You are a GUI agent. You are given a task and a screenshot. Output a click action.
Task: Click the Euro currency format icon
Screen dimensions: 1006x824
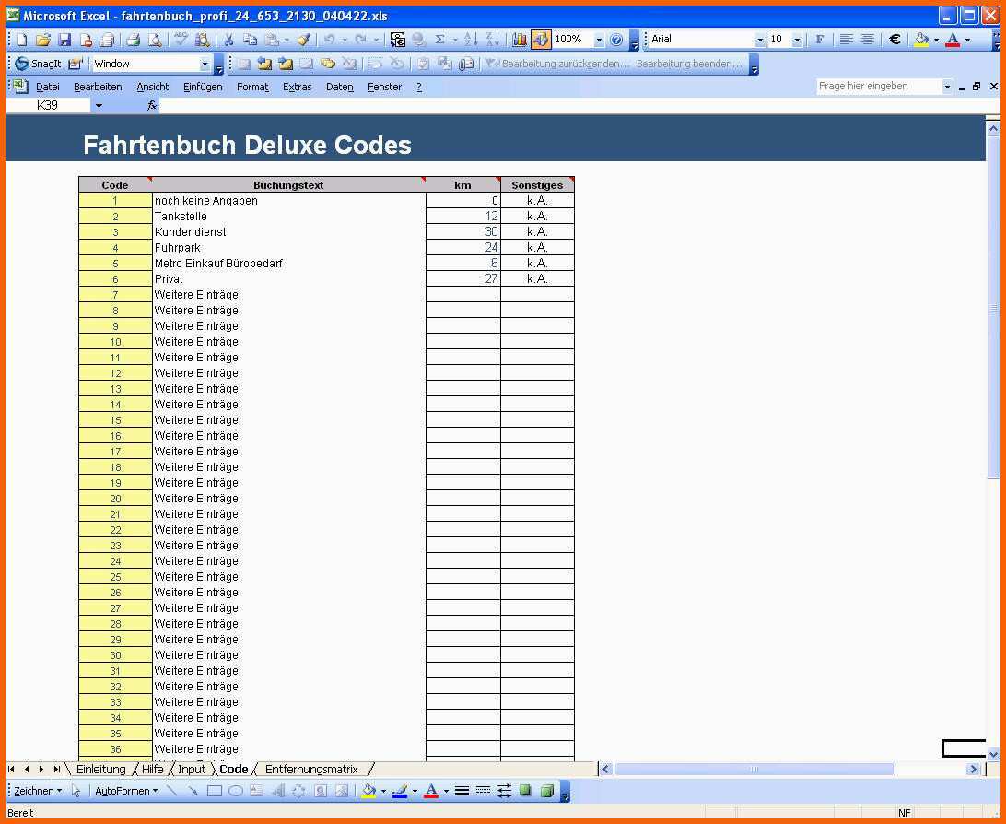coord(894,40)
